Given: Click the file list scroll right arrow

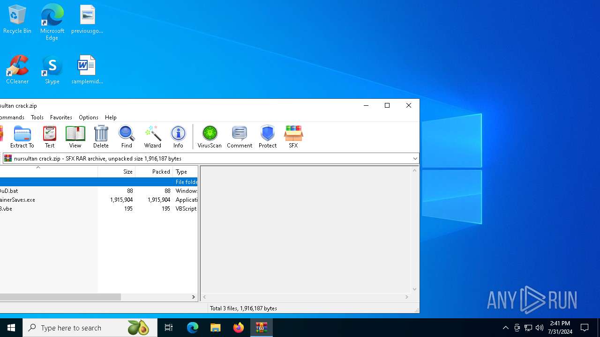Looking at the screenshot, I should click(194, 297).
